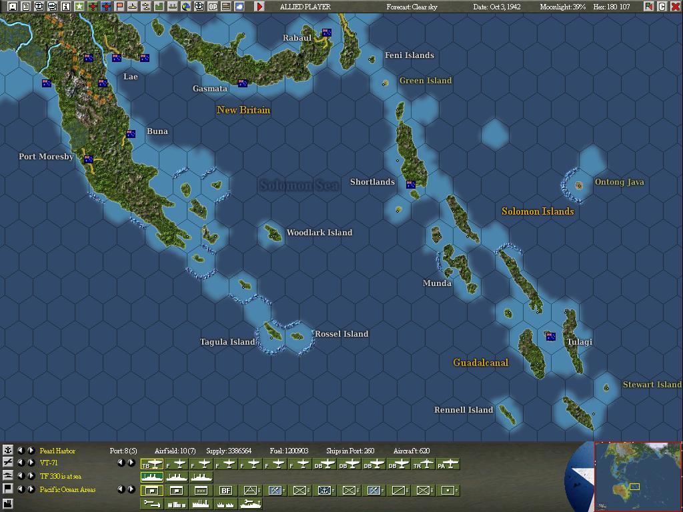Screen dimensions: 683x512
Task: Select the XXX corps HQ unit icon
Action: pyautogui.click(x=201, y=491)
